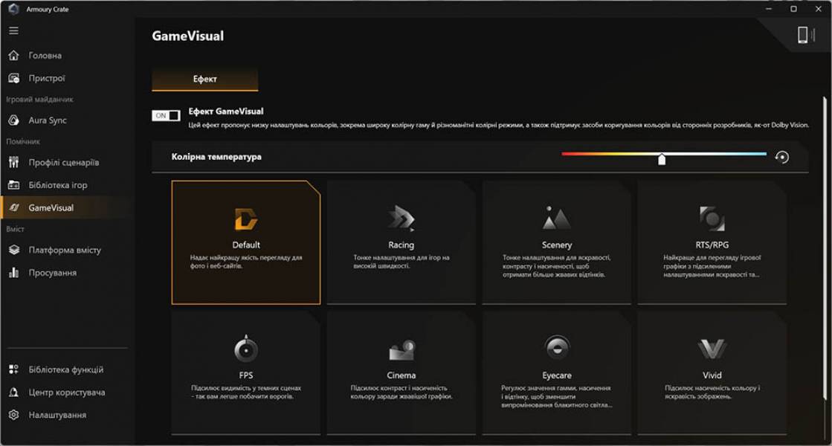Click the Racing mode arrows icon
The height and width of the screenshot is (446, 832).
pos(402,218)
